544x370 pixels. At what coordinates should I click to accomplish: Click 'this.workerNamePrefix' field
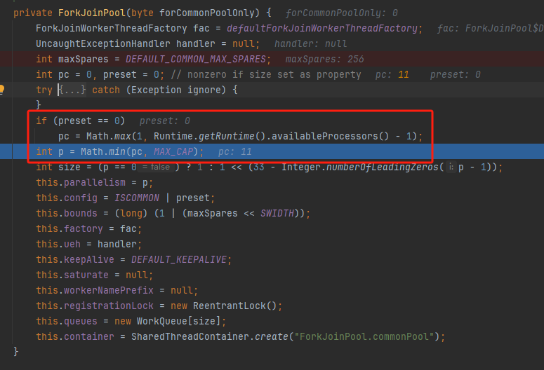click(95, 290)
